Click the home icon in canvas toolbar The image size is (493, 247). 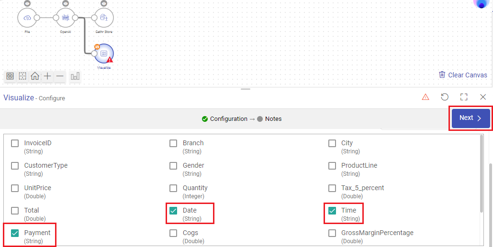[x=35, y=76]
